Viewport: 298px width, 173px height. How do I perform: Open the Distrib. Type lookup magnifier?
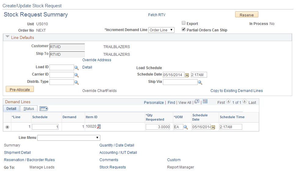click(x=76, y=82)
